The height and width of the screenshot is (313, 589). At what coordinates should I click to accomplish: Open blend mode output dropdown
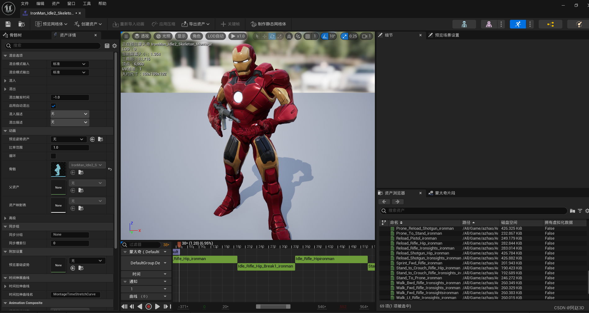pos(70,72)
